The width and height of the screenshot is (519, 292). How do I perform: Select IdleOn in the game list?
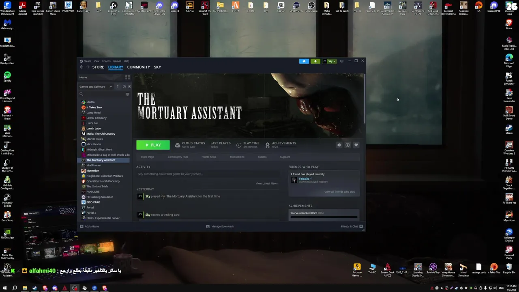(90, 102)
